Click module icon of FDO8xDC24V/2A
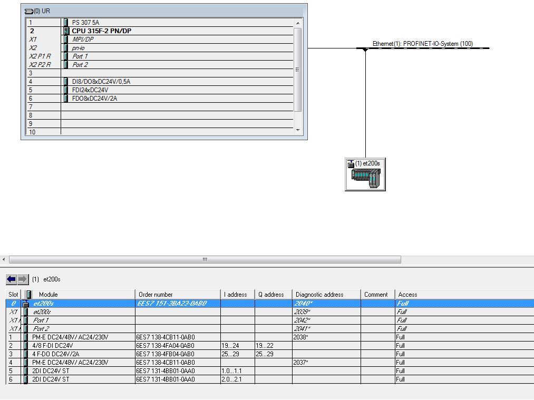 pos(66,99)
